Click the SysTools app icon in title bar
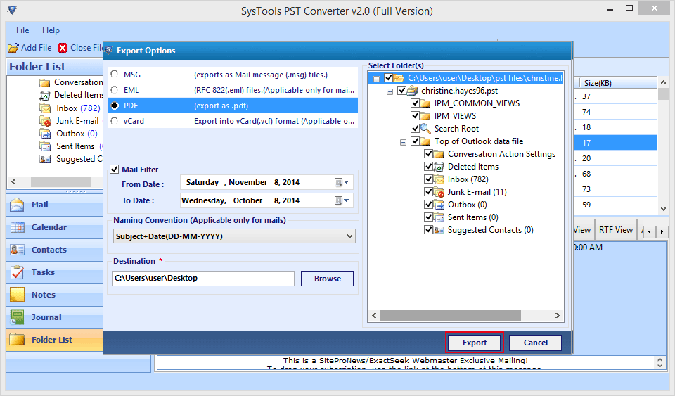This screenshot has width=675, height=396. [x=13, y=10]
